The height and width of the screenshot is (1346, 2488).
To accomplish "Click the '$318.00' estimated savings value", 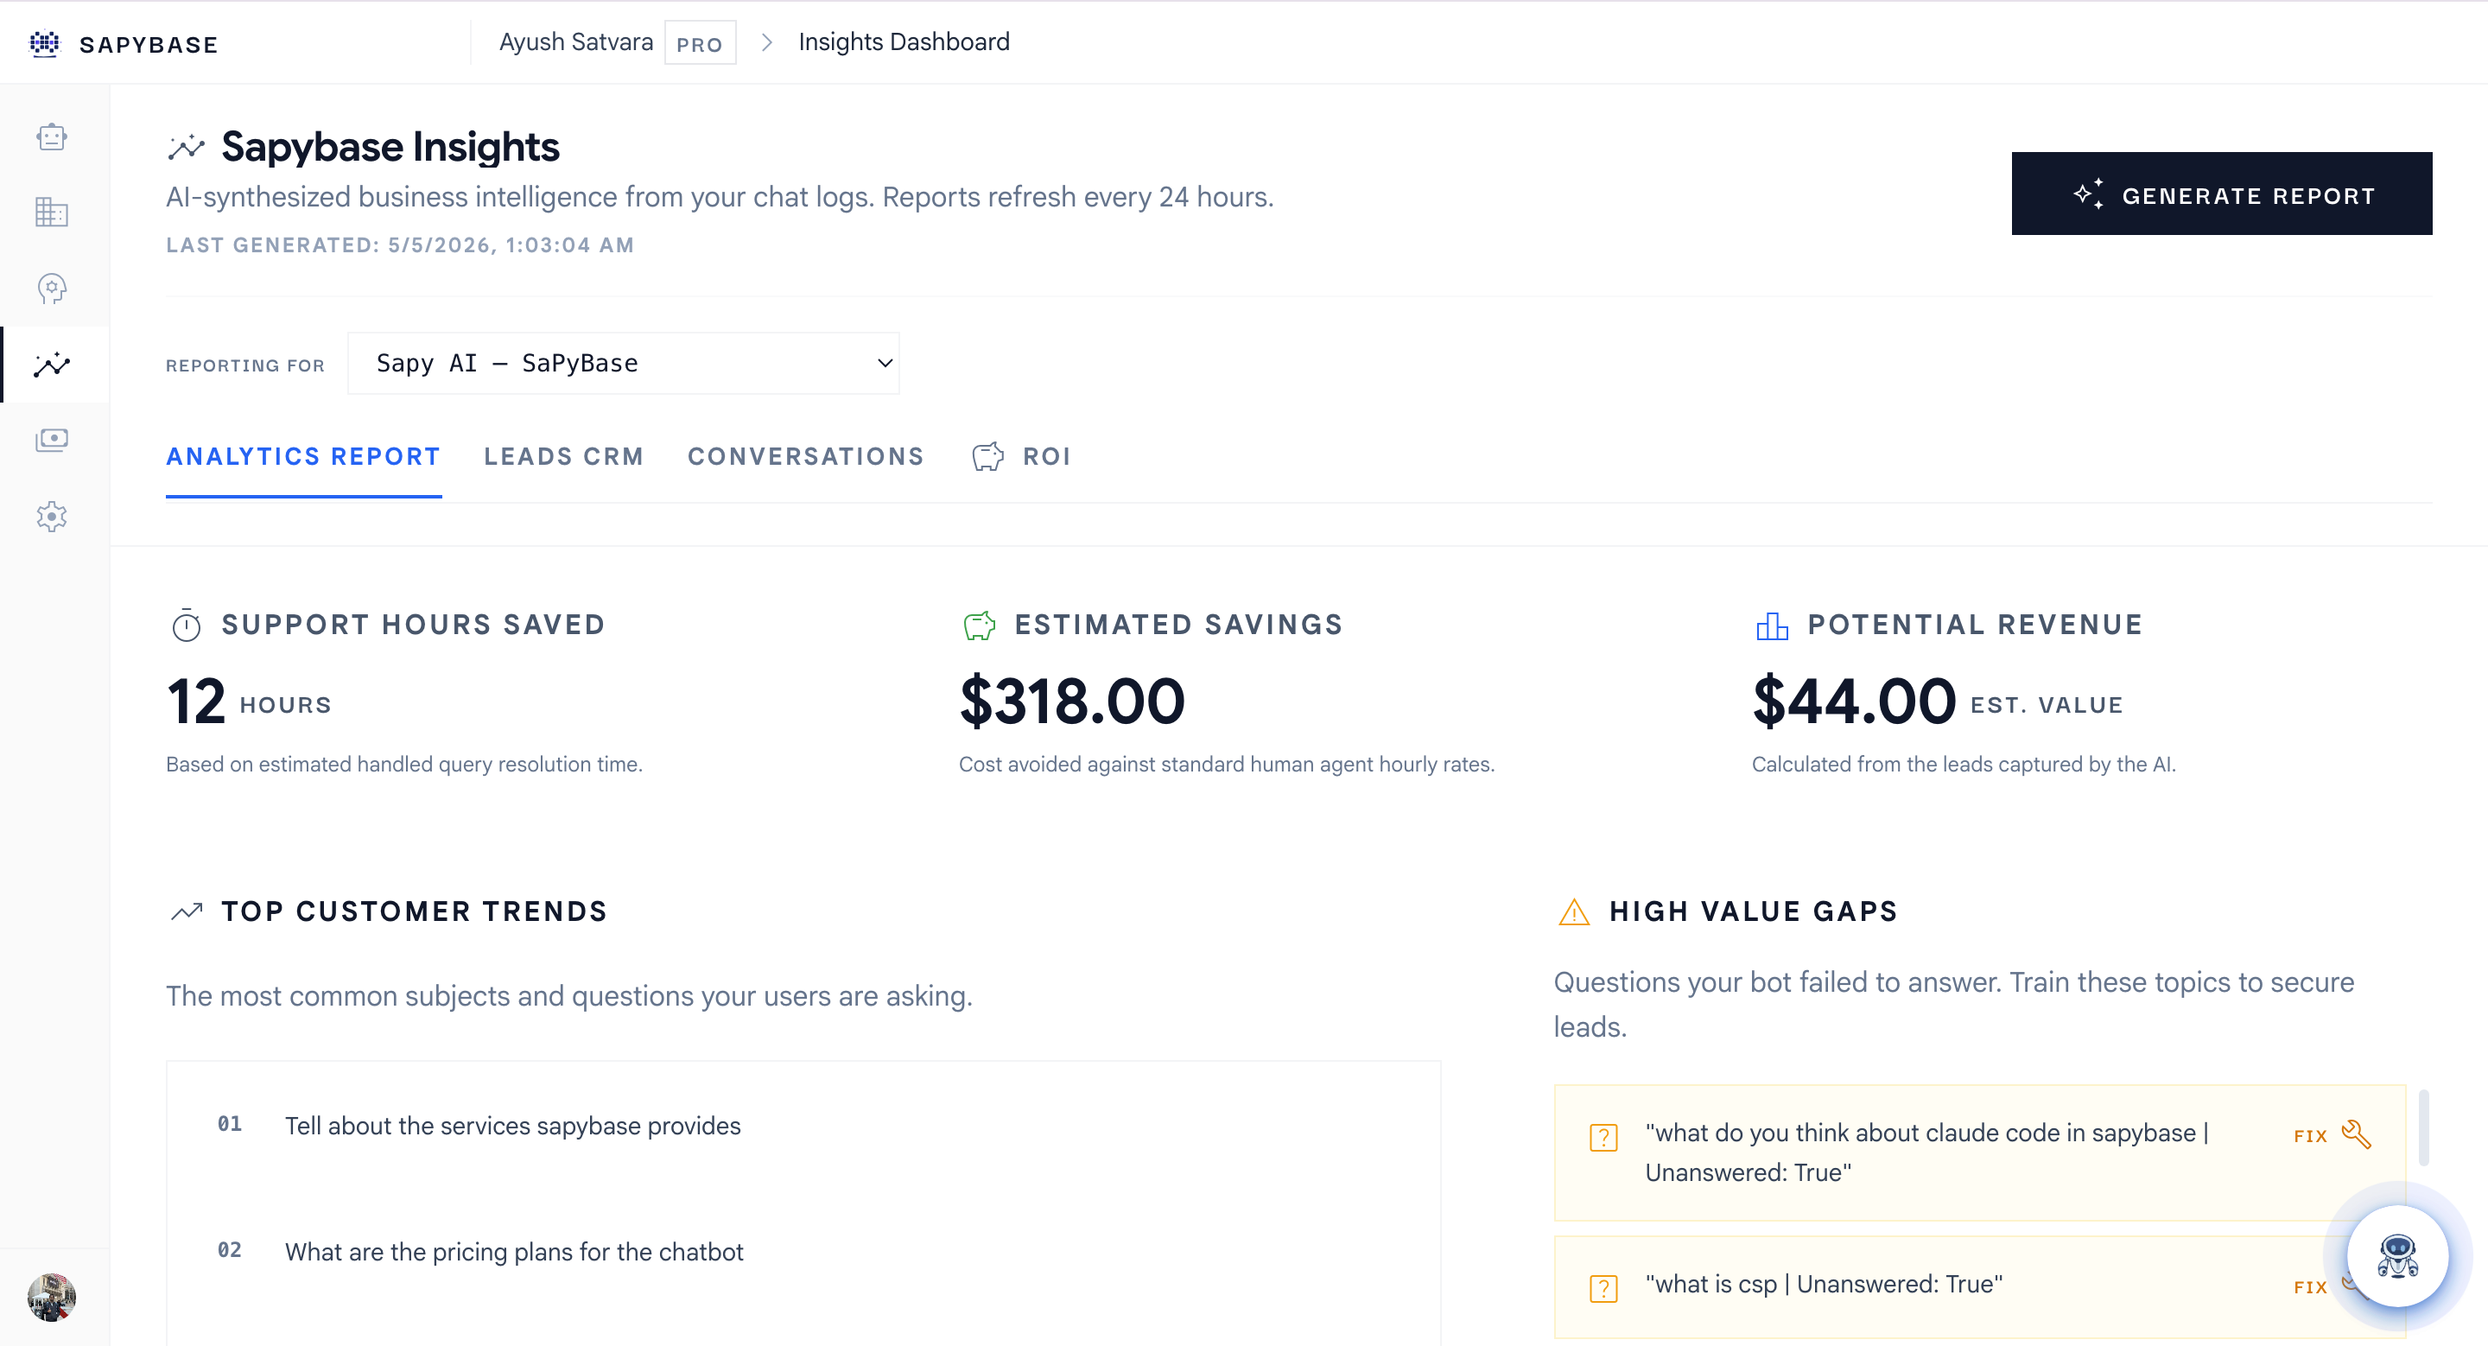I will point(1071,701).
